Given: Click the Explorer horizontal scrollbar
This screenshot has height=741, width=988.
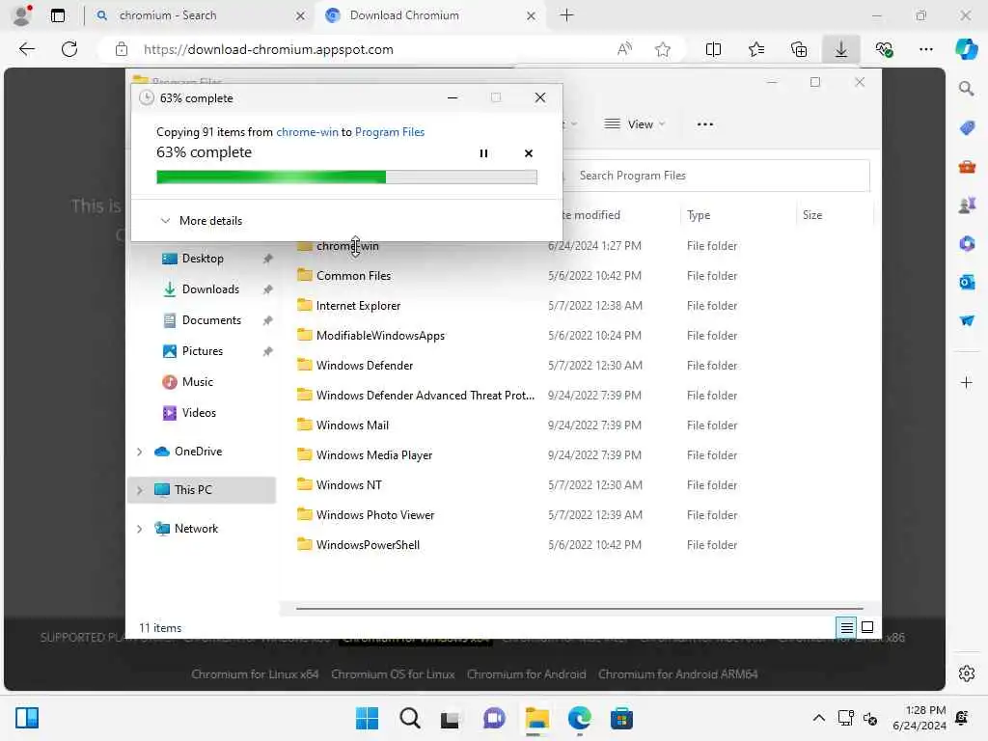Looking at the screenshot, I should 579,609.
